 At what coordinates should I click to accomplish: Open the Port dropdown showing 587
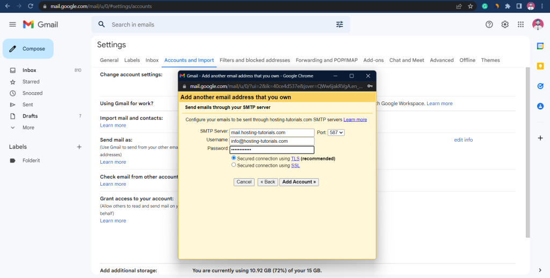pos(336,133)
